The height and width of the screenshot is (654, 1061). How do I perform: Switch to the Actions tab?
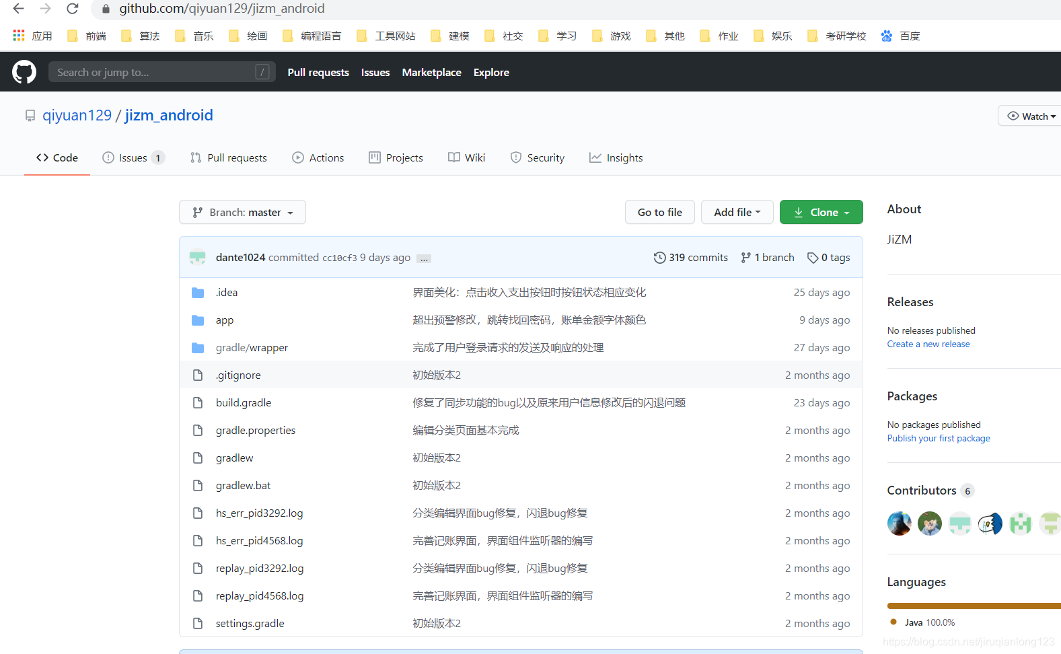coord(318,157)
